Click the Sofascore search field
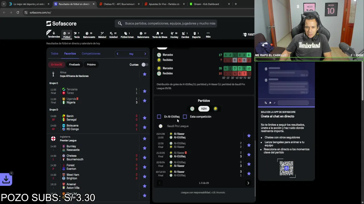 166,24
